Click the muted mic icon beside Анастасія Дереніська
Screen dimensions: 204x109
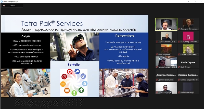click(x=157, y=67)
